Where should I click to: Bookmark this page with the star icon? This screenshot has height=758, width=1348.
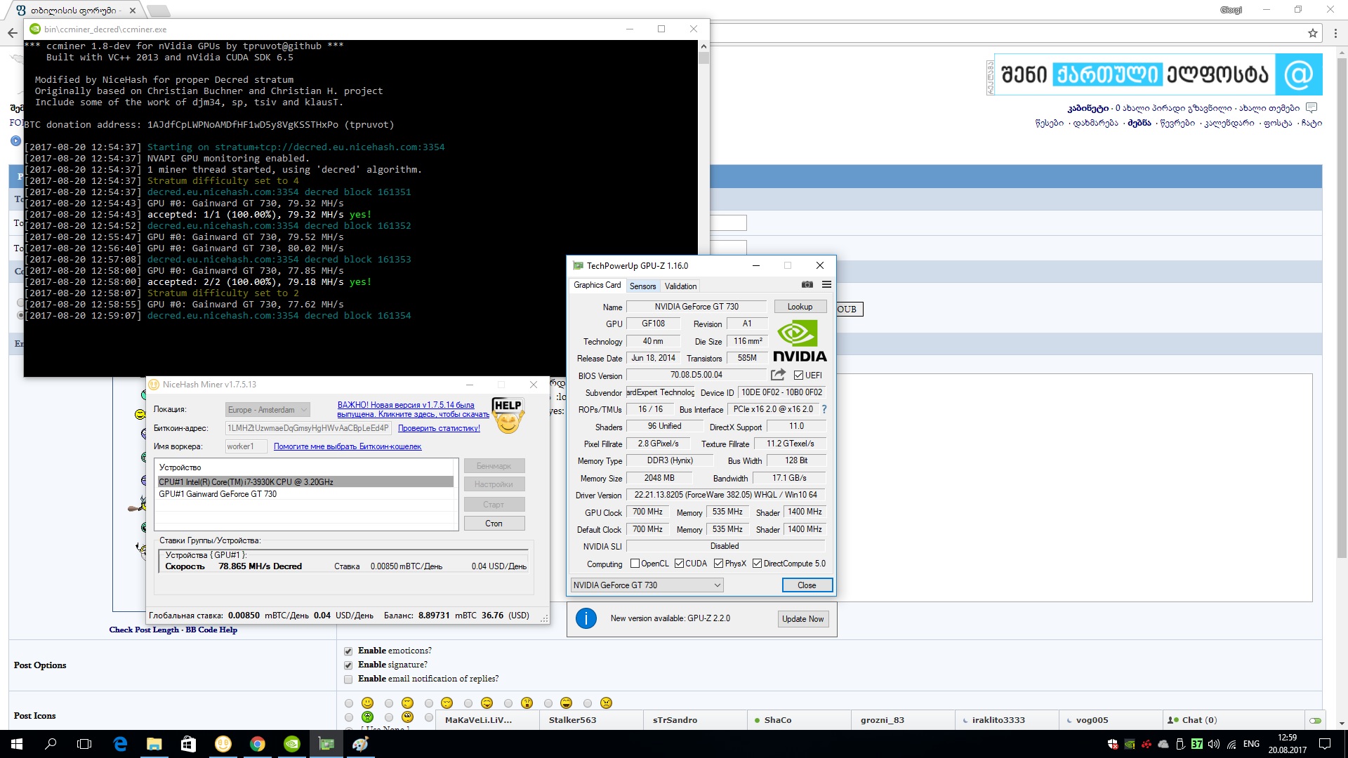(1312, 33)
